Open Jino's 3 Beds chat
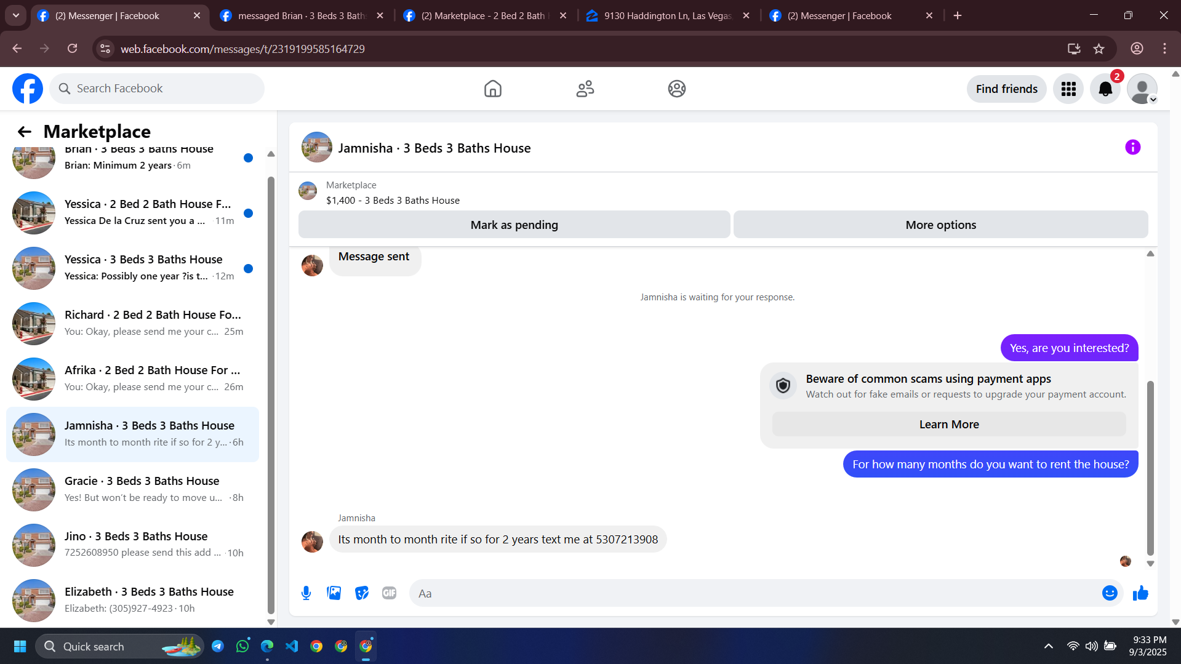 pyautogui.click(x=132, y=545)
